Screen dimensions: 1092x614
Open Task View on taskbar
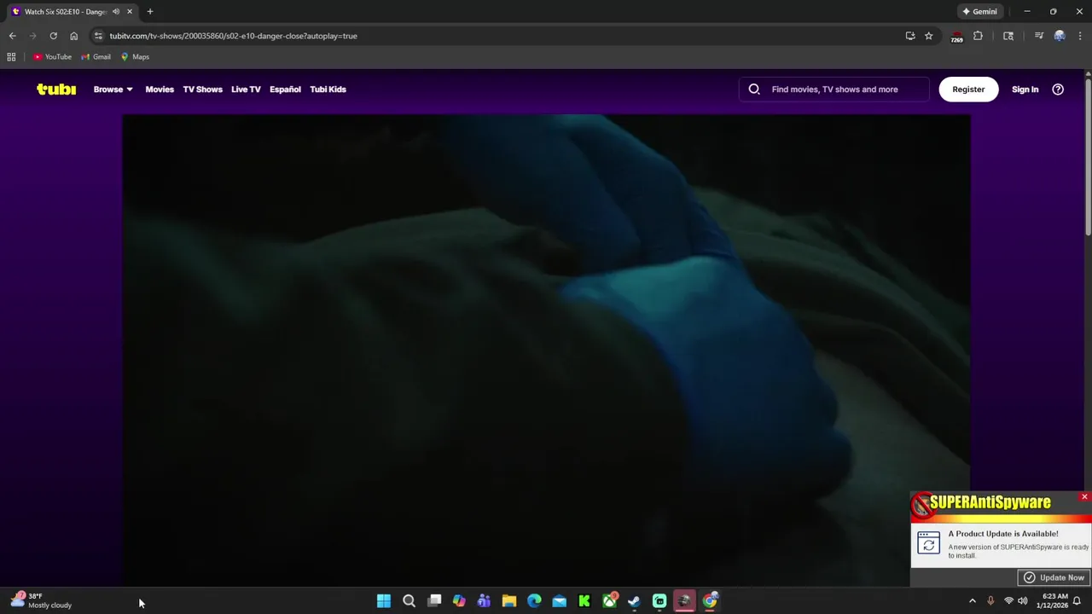(434, 601)
